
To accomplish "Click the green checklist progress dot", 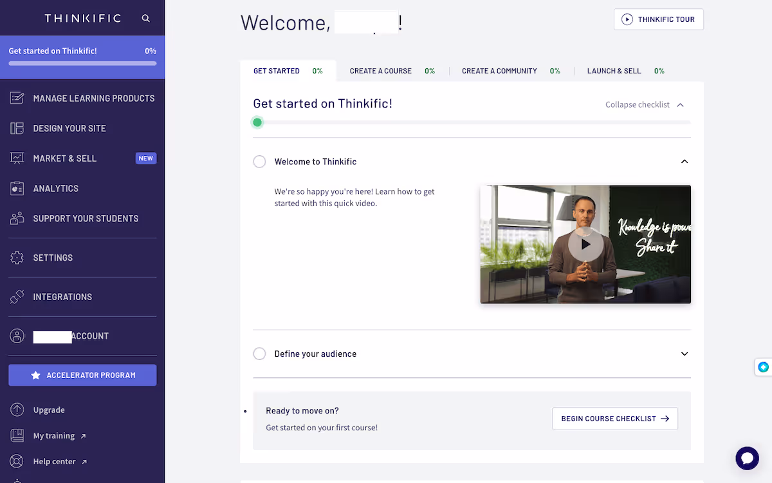I will pyautogui.click(x=257, y=122).
